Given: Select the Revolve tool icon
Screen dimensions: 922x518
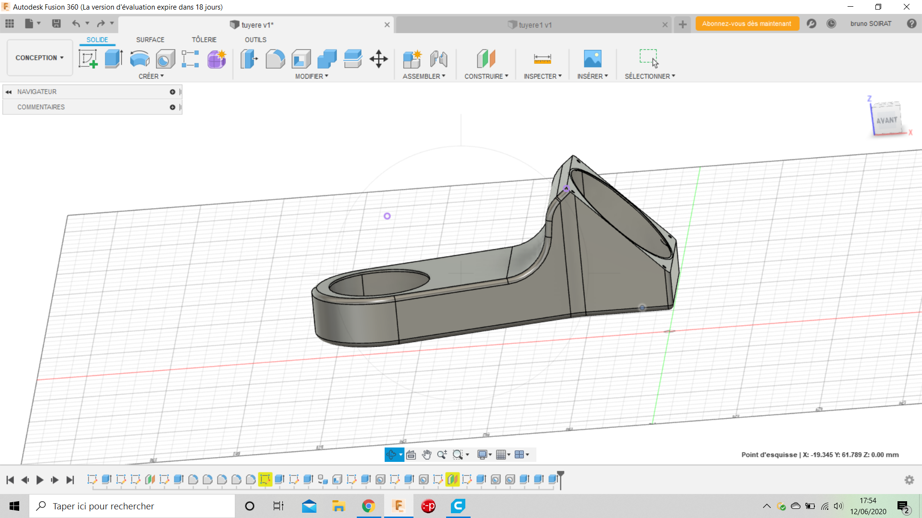Looking at the screenshot, I should [x=140, y=59].
